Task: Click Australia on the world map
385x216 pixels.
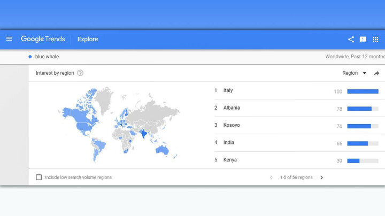Action: (161, 150)
